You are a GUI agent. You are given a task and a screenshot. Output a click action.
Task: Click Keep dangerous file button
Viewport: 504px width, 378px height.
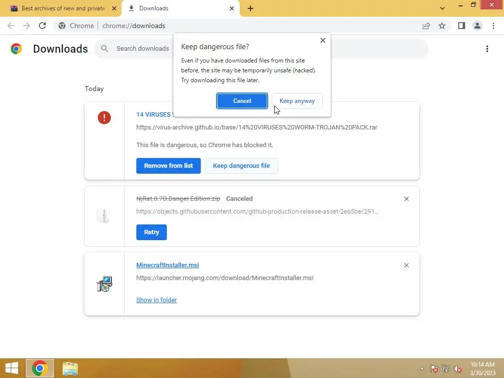(241, 166)
